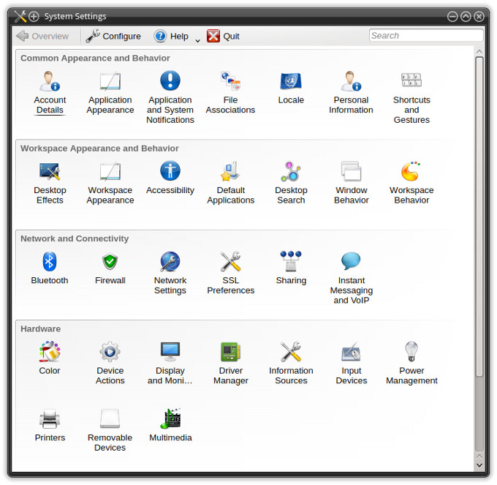The height and width of the screenshot is (485, 497).
Task: Open SSL Preferences
Action: pyautogui.click(x=230, y=273)
